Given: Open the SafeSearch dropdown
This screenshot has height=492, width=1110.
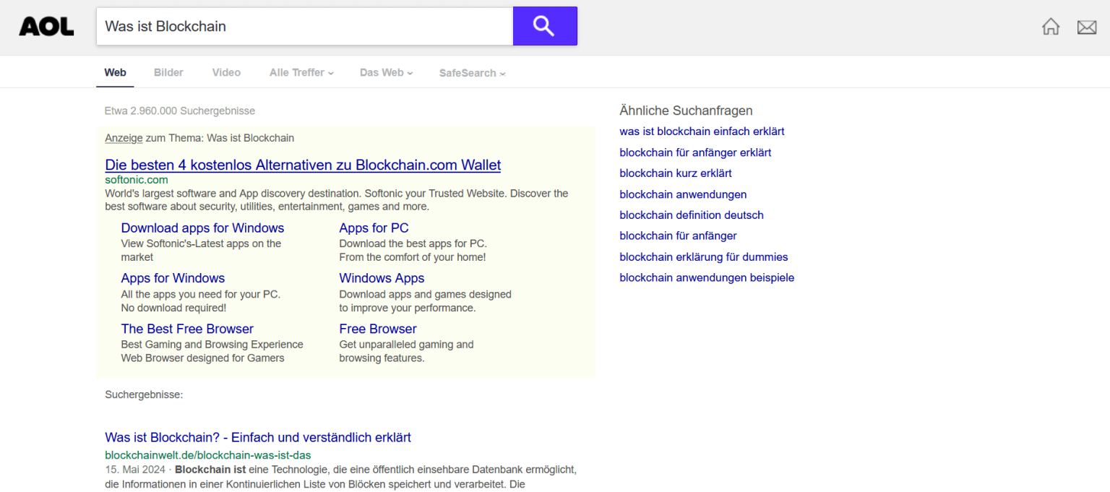Looking at the screenshot, I should click(472, 73).
